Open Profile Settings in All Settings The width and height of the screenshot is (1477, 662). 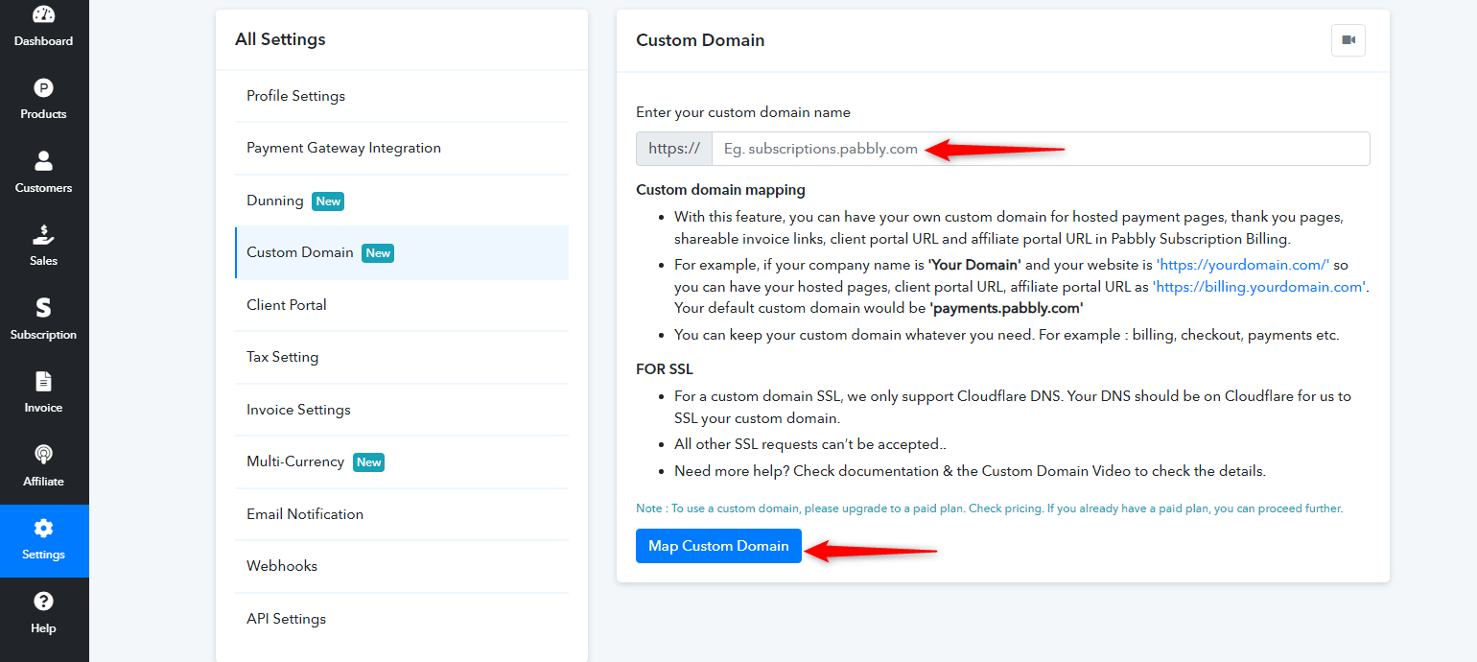pyautogui.click(x=402, y=96)
